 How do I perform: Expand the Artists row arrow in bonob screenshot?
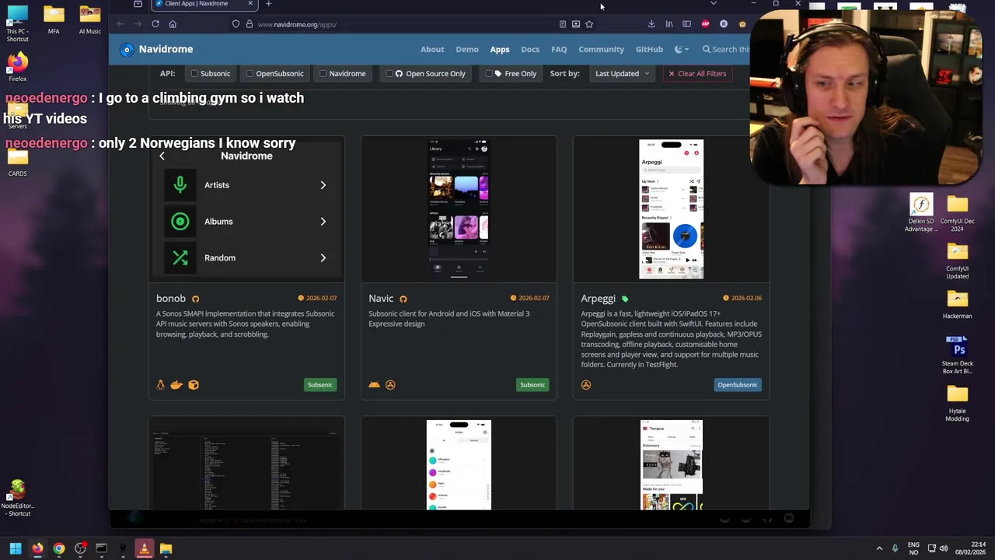point(323,185)
